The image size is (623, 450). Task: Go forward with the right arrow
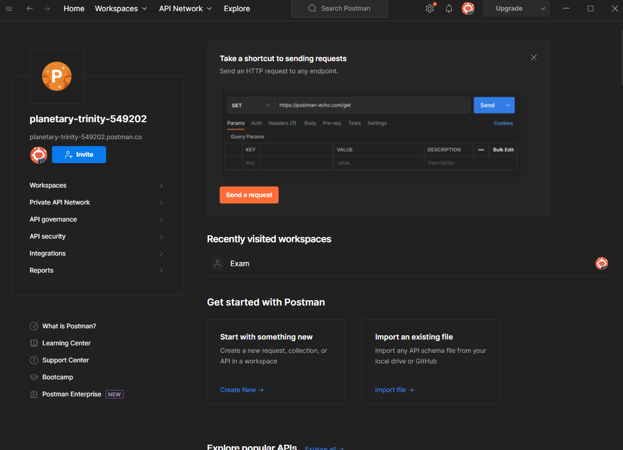(x=47, y=9)
